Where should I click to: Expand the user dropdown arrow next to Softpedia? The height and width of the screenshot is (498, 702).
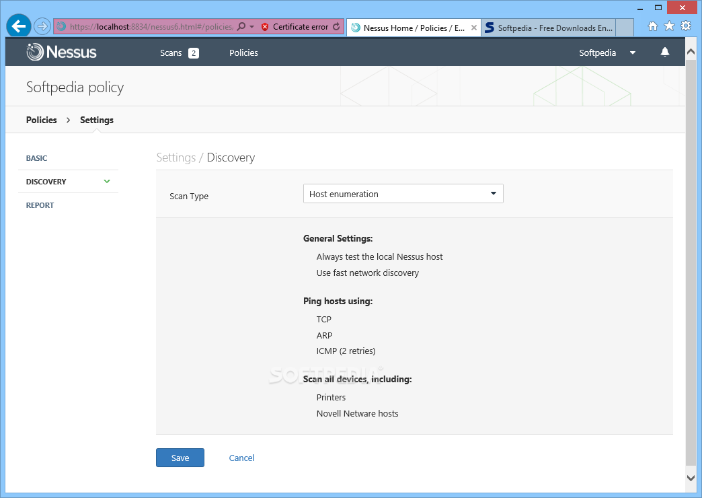coord(633,53)
